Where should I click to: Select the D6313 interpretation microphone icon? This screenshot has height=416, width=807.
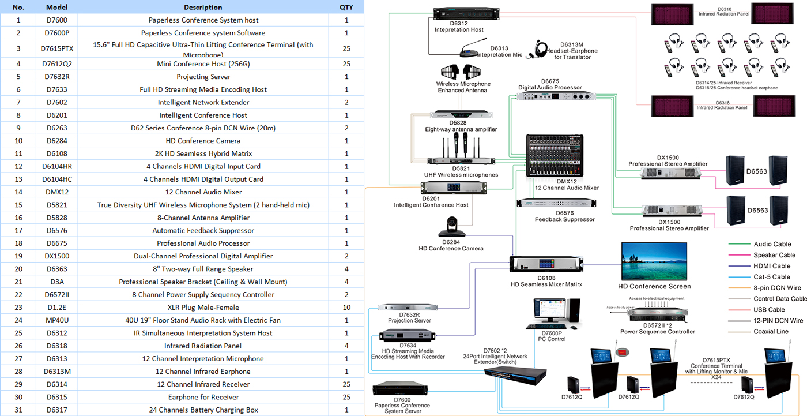point(474,48)
